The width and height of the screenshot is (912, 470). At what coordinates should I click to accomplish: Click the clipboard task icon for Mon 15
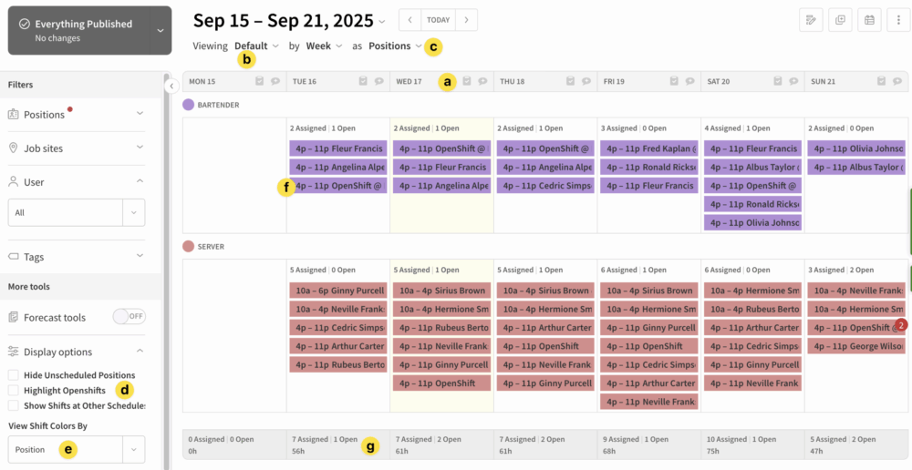click(x=260, y=81)
